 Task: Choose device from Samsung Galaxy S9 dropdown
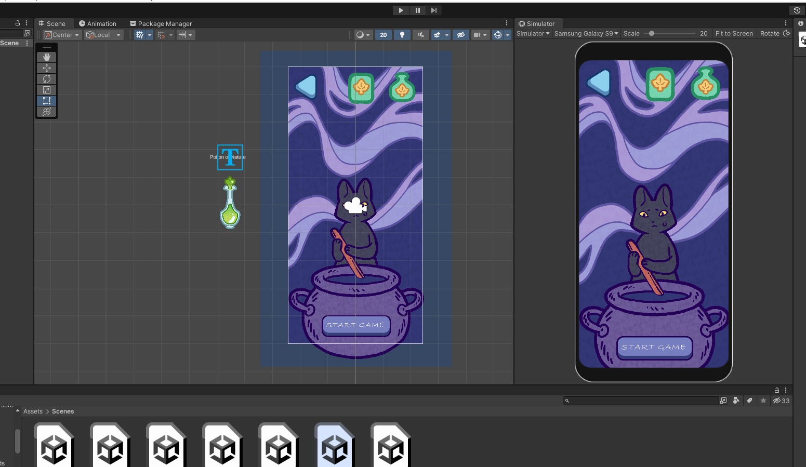pyautogui.click(x=586, y=33)
